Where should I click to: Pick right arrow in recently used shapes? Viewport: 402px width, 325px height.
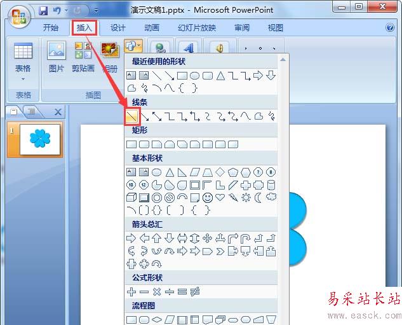258,76
